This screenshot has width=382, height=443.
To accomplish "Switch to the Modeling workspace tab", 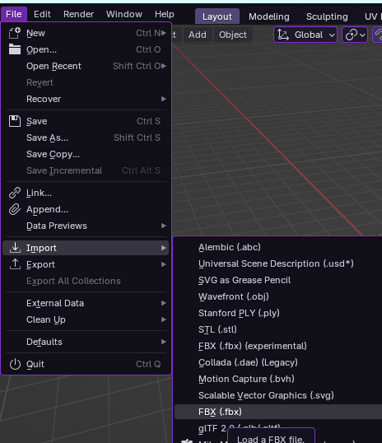I will (x=269, y=16).
